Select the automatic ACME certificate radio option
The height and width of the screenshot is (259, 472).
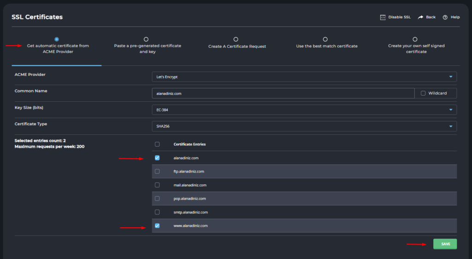point(57,39)
